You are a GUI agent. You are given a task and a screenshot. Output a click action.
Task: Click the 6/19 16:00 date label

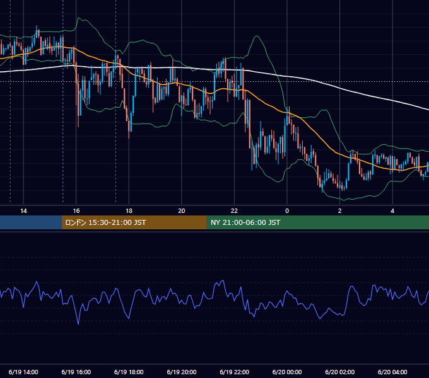(x=76, y=372)
